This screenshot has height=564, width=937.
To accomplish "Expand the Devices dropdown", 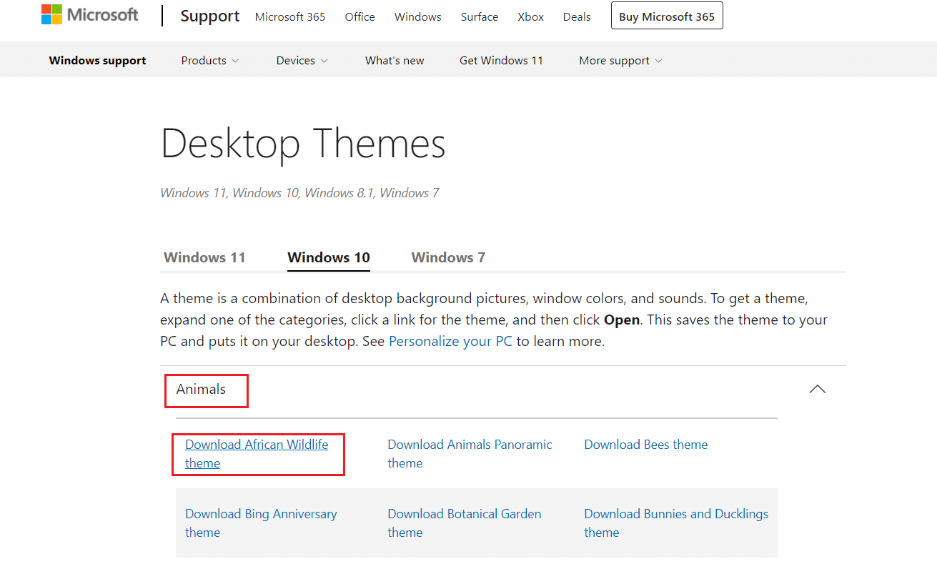I will pyautogui.click(x=301, y=60).
